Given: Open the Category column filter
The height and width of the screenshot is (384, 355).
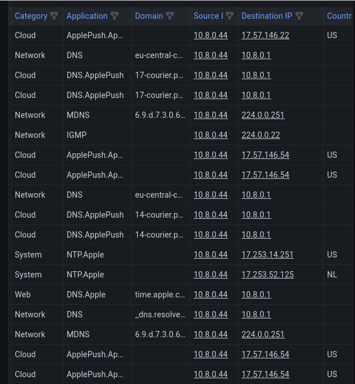Looking at the screenshot, I should [x=54, y=16].
